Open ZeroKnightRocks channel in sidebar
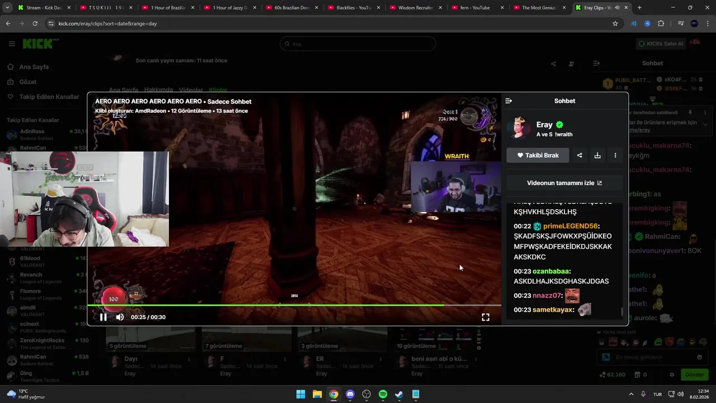This screenshot has width=716, height=403. click(x=48, y=343)
